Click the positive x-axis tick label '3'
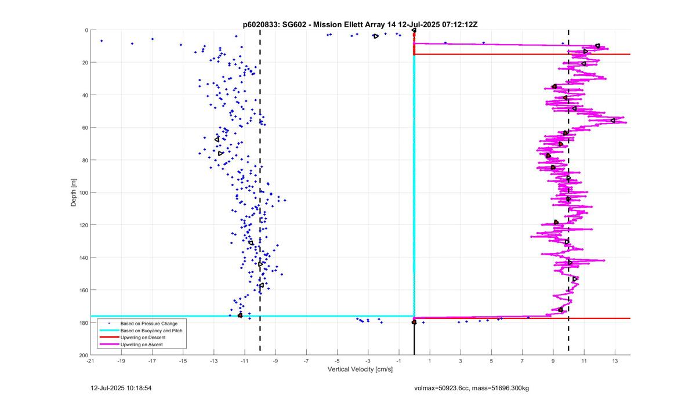696x399 pixels. [x=461, y=361]
